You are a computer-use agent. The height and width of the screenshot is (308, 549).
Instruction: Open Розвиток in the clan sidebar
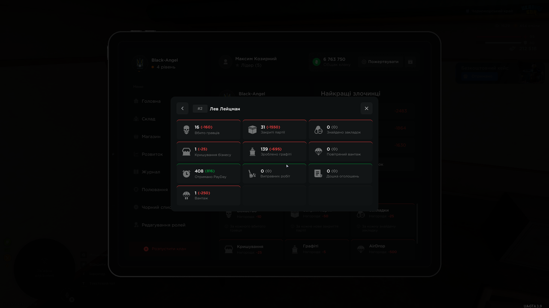click(152, 154)
